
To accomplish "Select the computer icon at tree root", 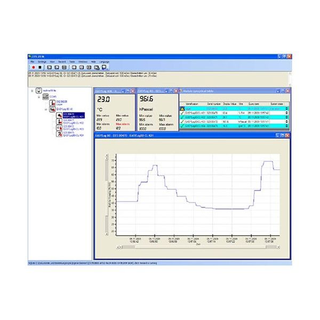I will point(39,91).
